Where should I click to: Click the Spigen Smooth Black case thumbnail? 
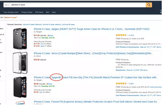click(20, 87)
